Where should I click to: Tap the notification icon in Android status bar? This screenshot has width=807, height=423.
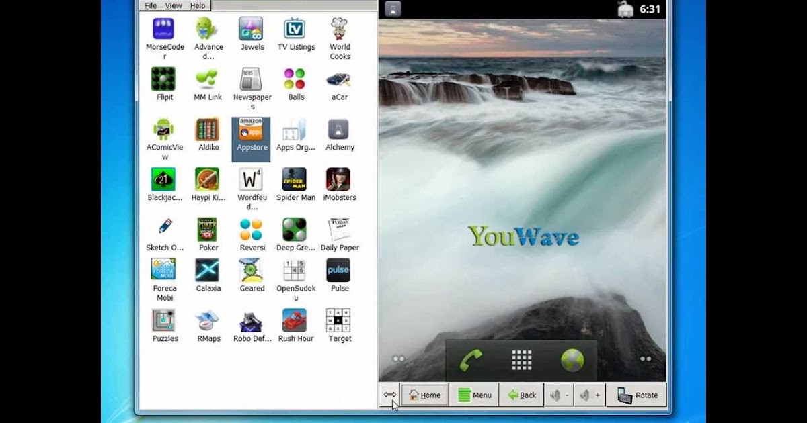point(393,9)
